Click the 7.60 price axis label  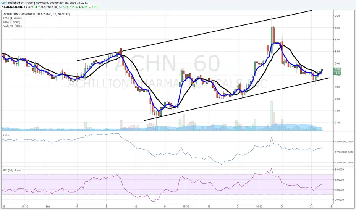click(x=337, y=111)
